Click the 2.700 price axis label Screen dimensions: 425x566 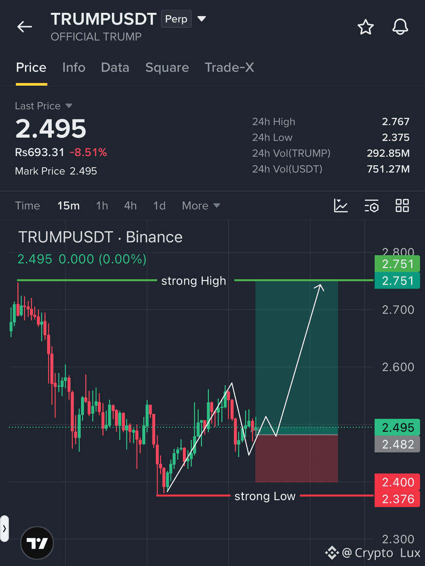click(398, 310)
